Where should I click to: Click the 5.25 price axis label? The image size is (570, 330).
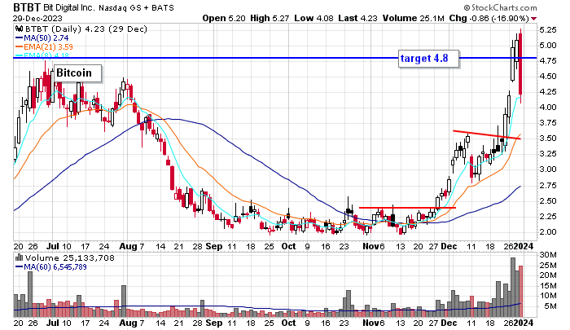(x=548, y=30)
